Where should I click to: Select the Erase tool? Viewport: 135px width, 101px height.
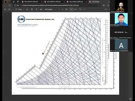27,9
